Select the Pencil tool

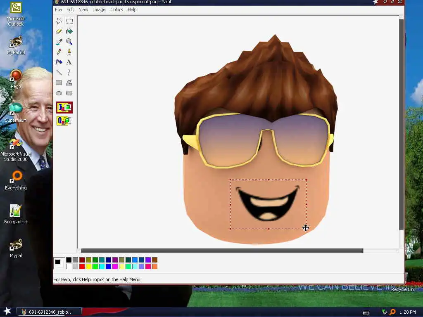(x=59, y=52)
